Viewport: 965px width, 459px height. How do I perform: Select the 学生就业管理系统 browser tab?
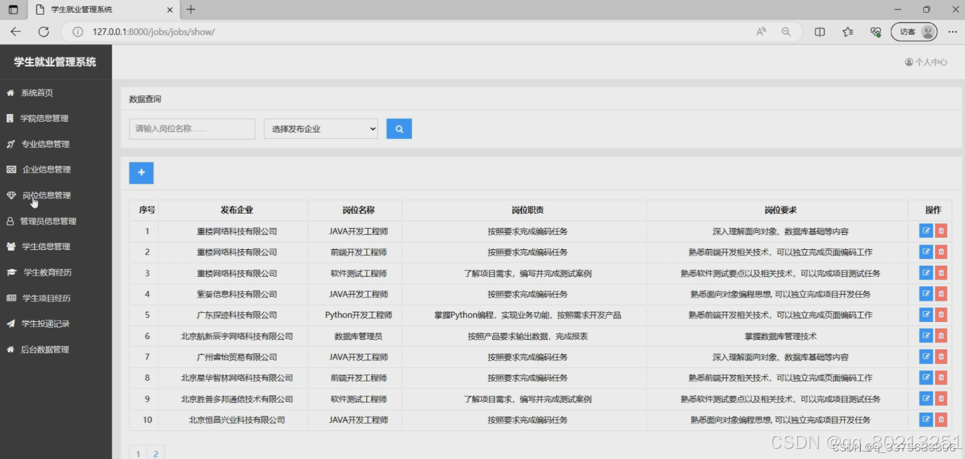pos(104,10)
